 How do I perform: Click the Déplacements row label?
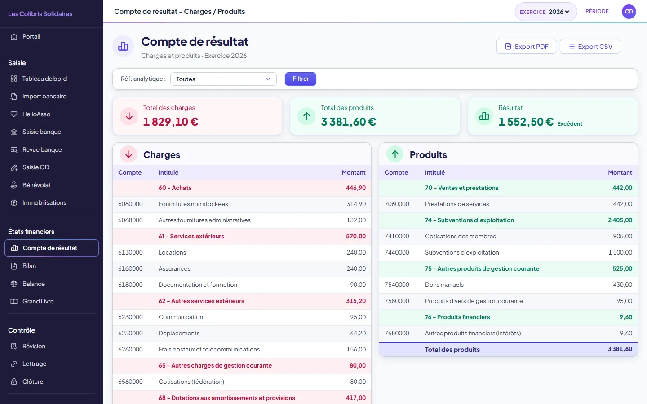[179, 334]
